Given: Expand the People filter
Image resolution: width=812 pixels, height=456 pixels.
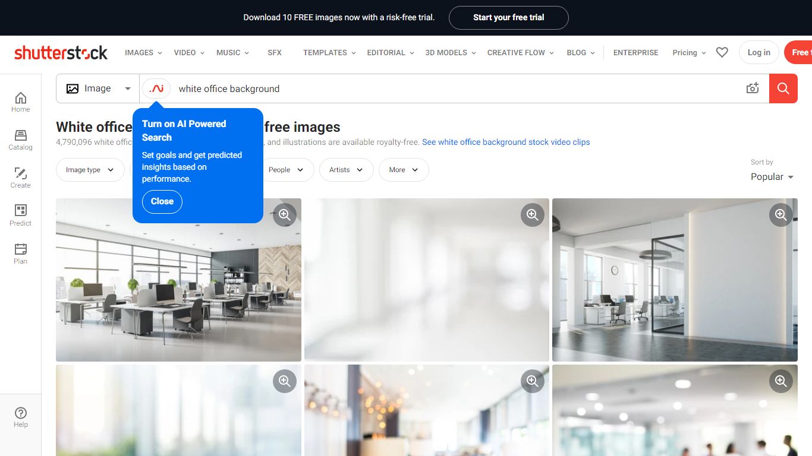Looking at the screenshot, I should 286,170.
